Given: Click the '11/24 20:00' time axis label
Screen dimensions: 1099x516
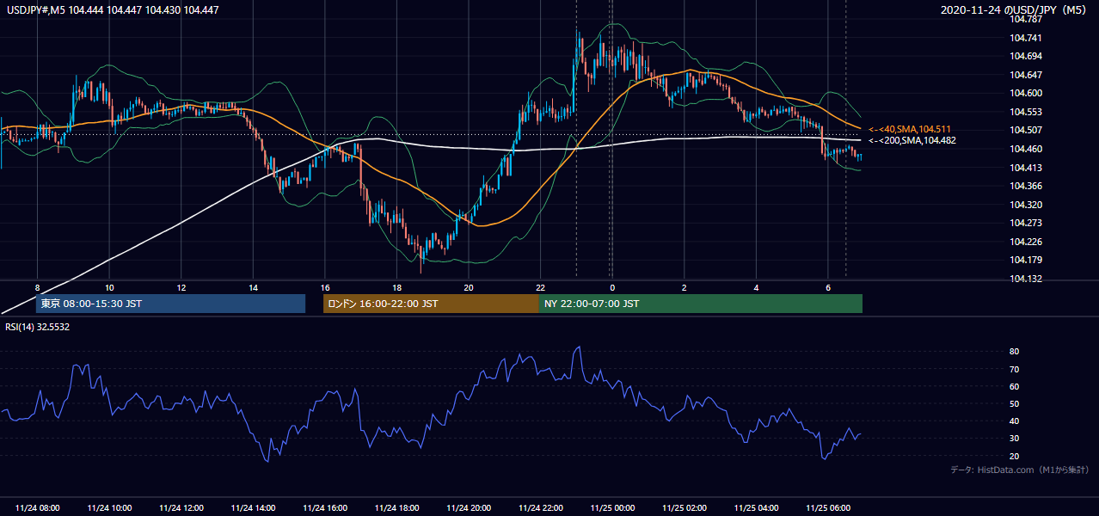Looking at the screenshot, I should click(x=469, y=508).
